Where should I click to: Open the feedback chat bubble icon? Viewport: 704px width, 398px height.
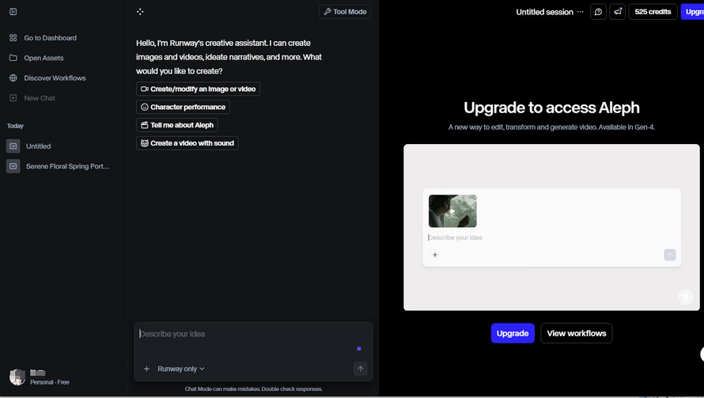click(598, 12)
